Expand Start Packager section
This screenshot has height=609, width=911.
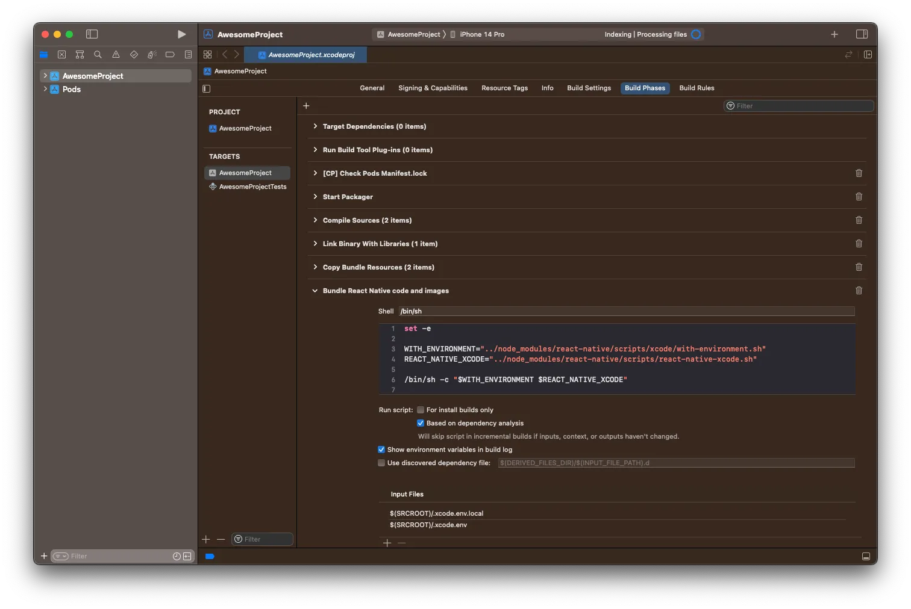(x=315, y=197)
